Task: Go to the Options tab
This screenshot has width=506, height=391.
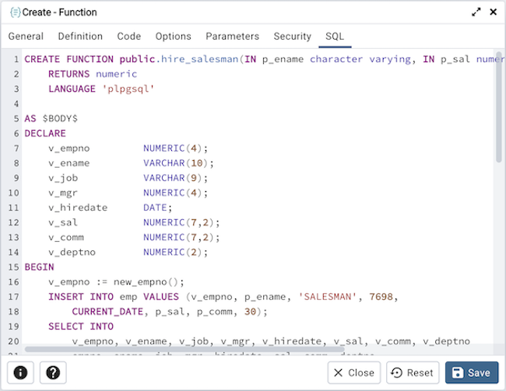Action: [x=173, y=37]
